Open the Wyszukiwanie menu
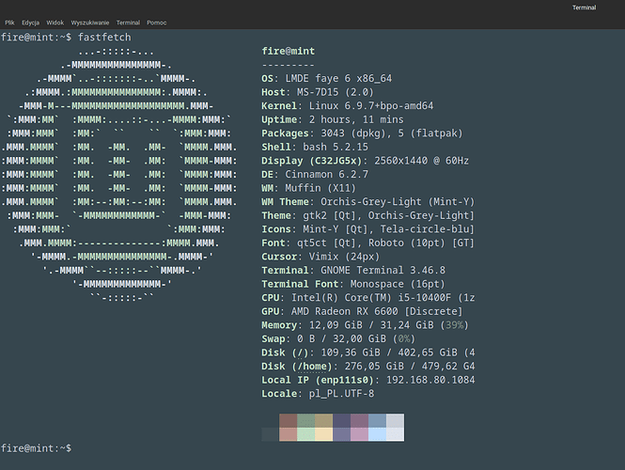625x470 pixels. (90, 23)
